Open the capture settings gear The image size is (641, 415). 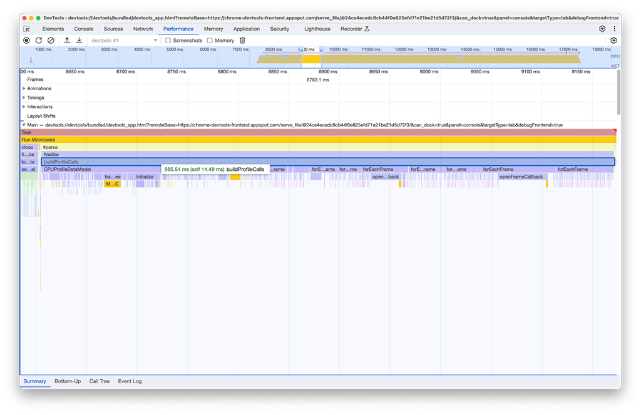click(614, 40)
